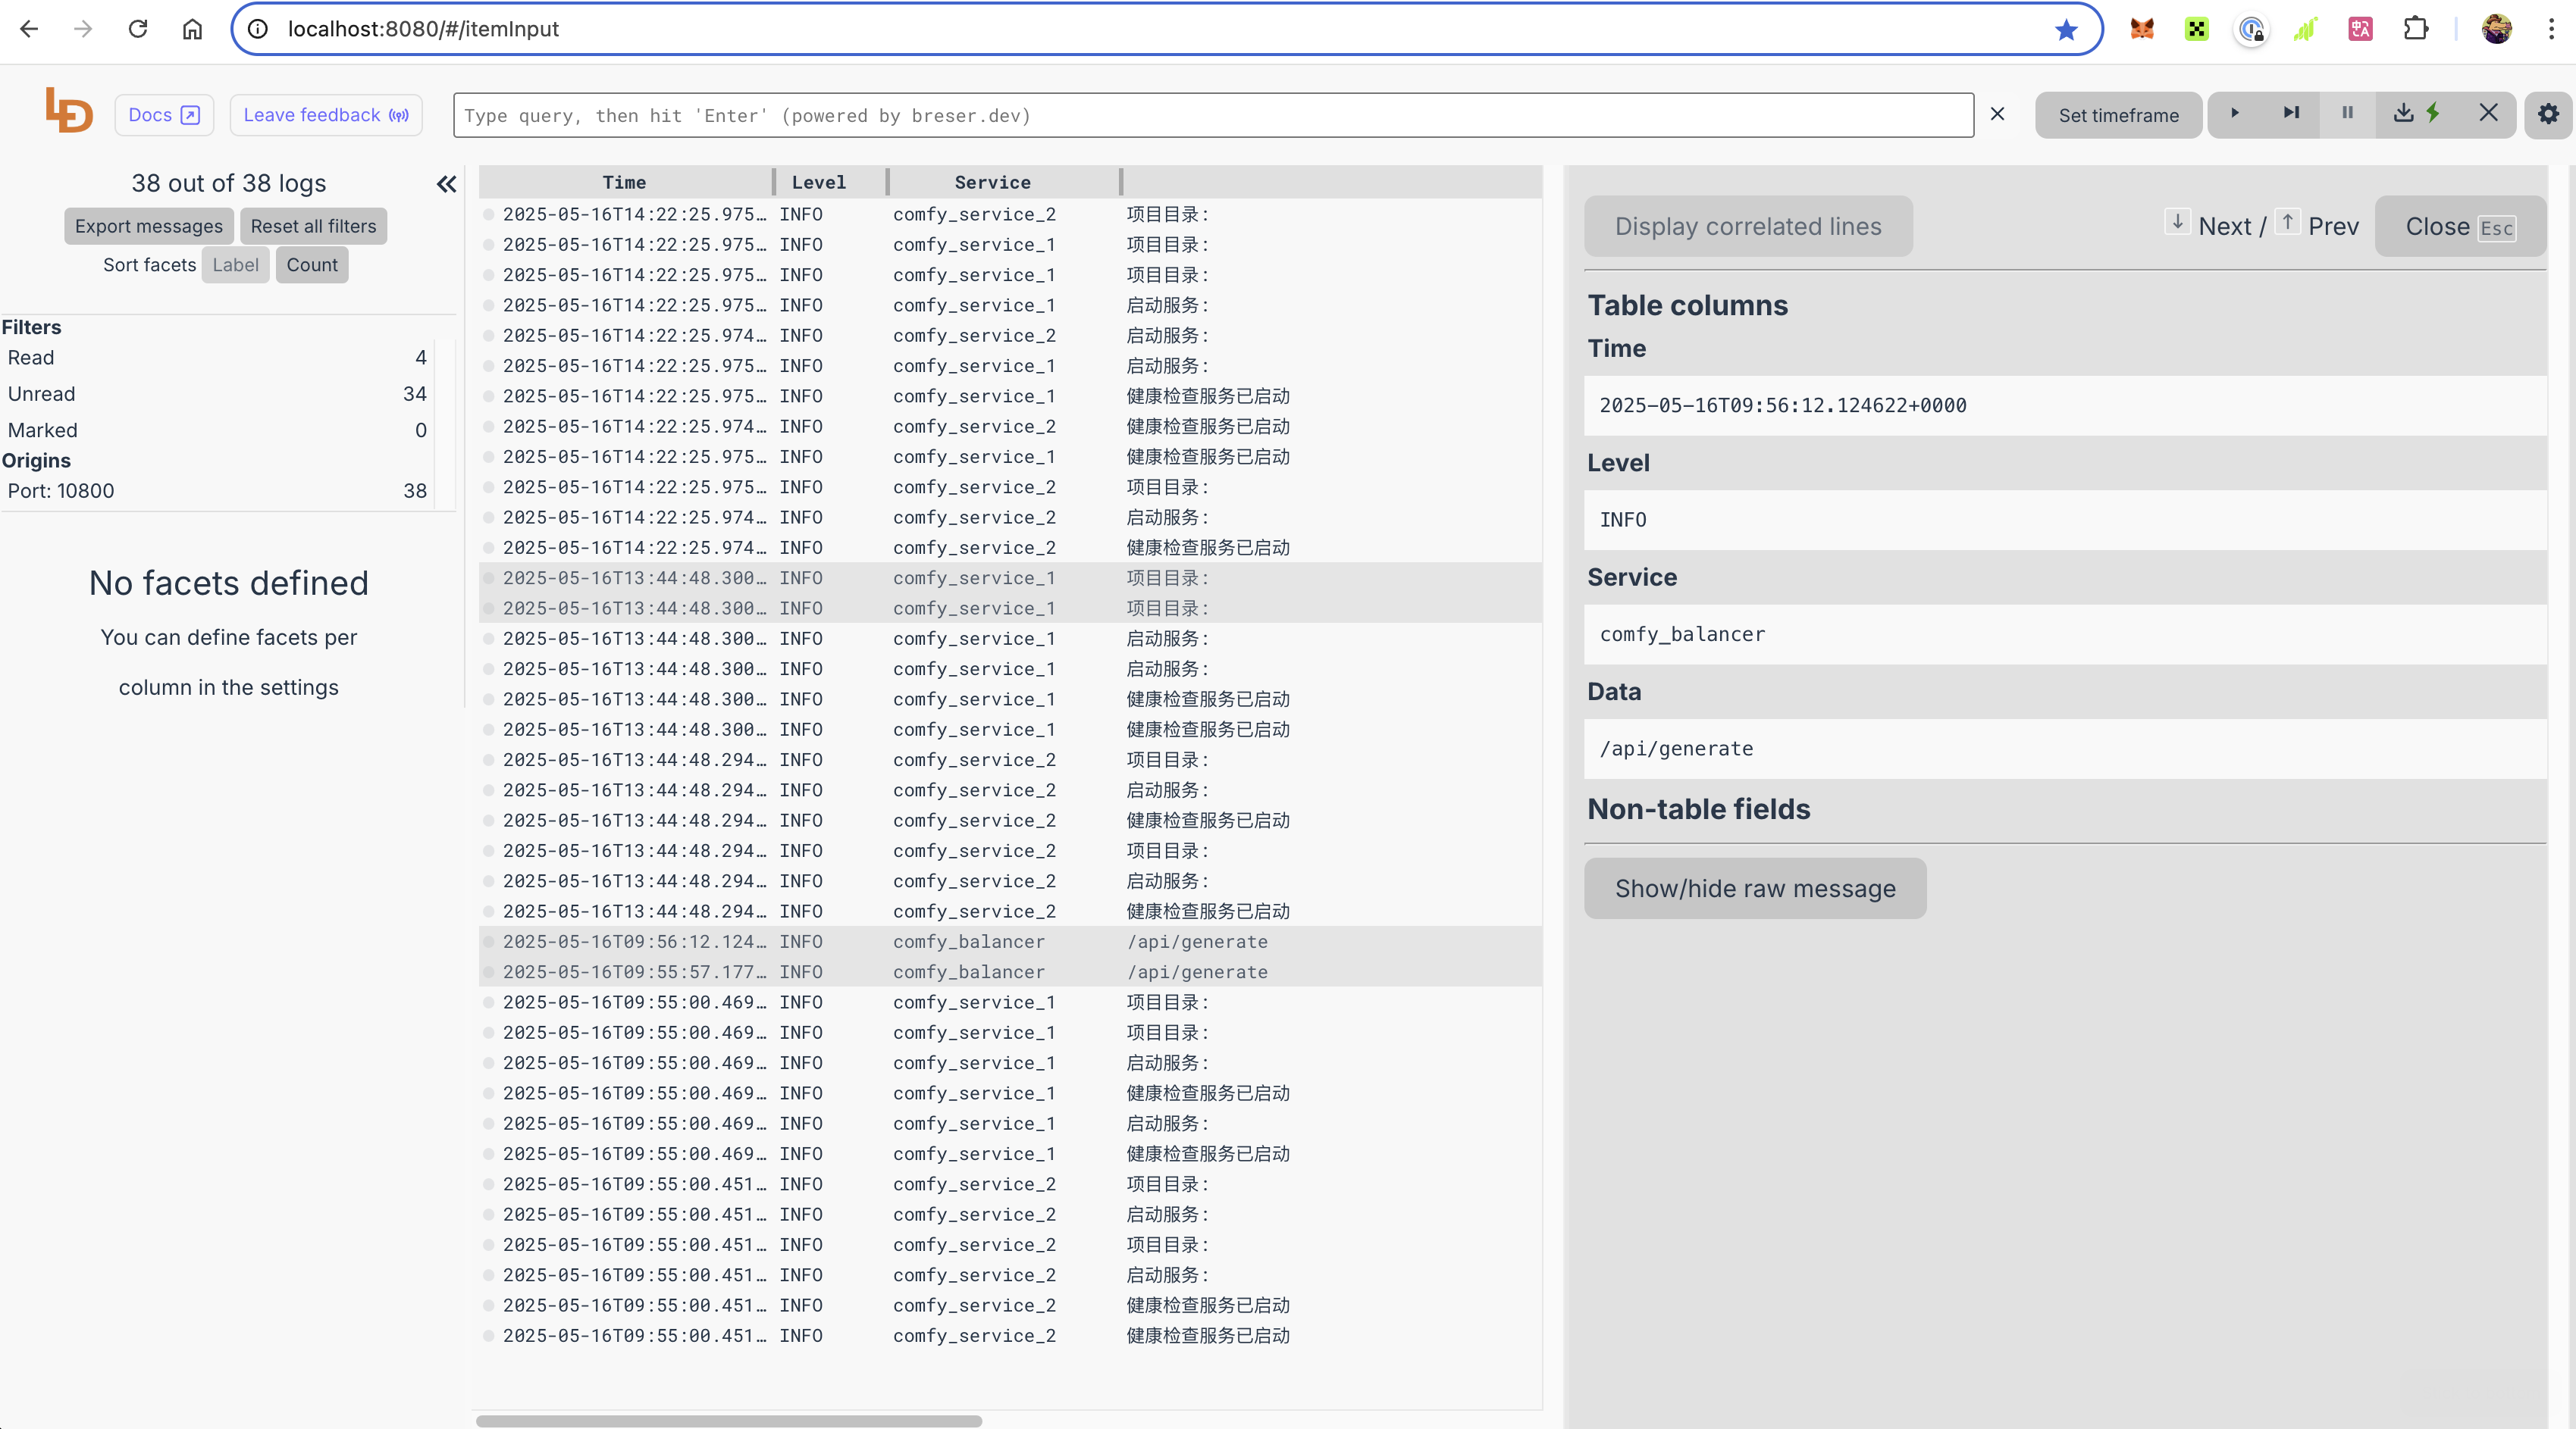
Task: Open settings via the gear icon
Action: tap(2548, 114)
